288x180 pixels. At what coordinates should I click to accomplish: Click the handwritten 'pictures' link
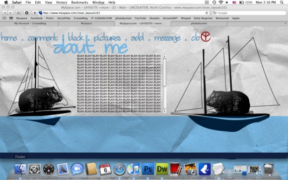pos(107,38)
